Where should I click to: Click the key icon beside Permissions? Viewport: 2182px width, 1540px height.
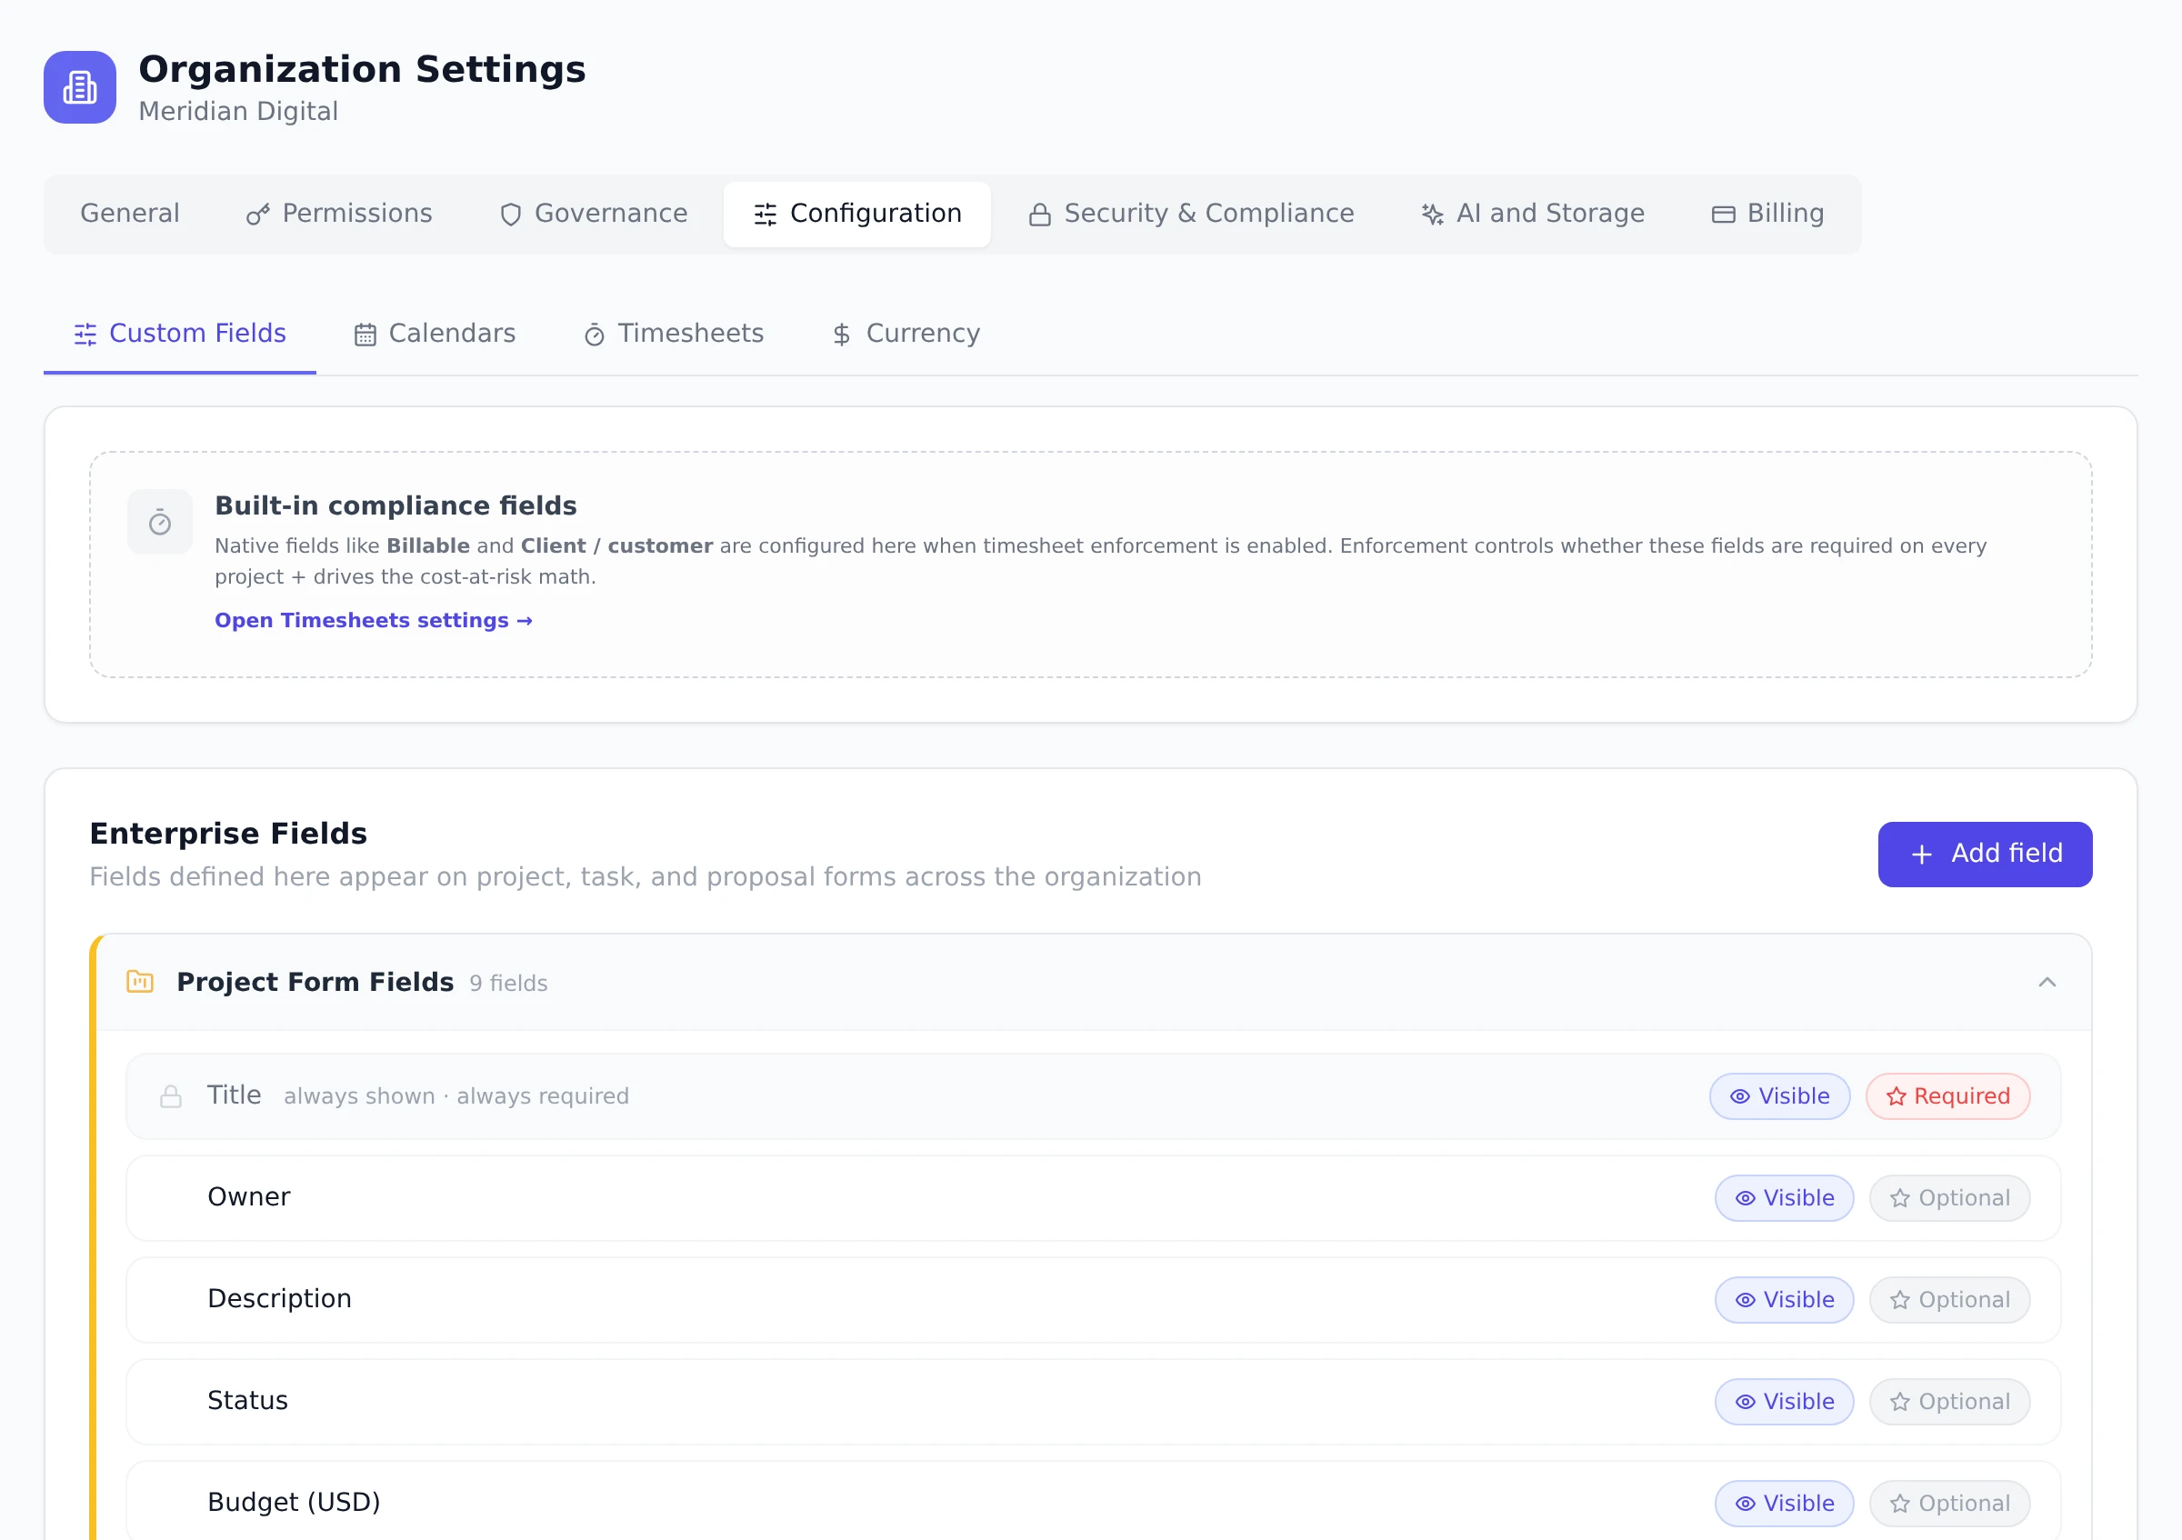click(257, 215)
